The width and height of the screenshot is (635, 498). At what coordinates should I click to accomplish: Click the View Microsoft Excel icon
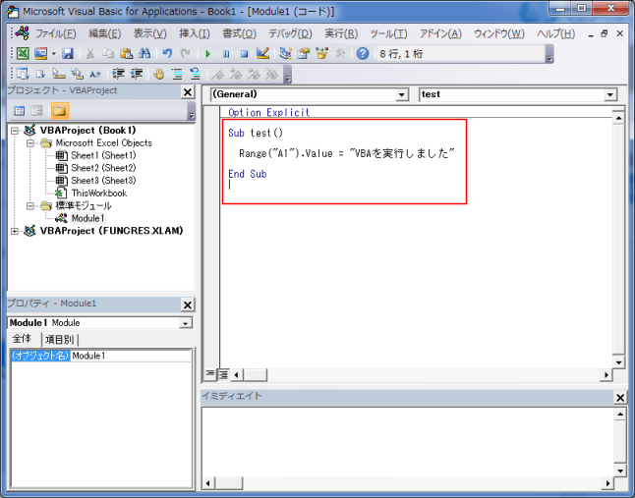(x=22, y=53)
